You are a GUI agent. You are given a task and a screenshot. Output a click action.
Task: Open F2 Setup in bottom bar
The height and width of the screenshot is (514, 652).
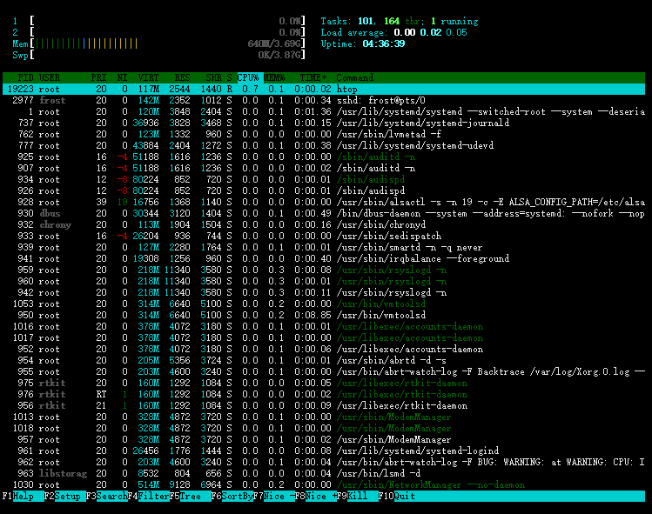point(64,496)
